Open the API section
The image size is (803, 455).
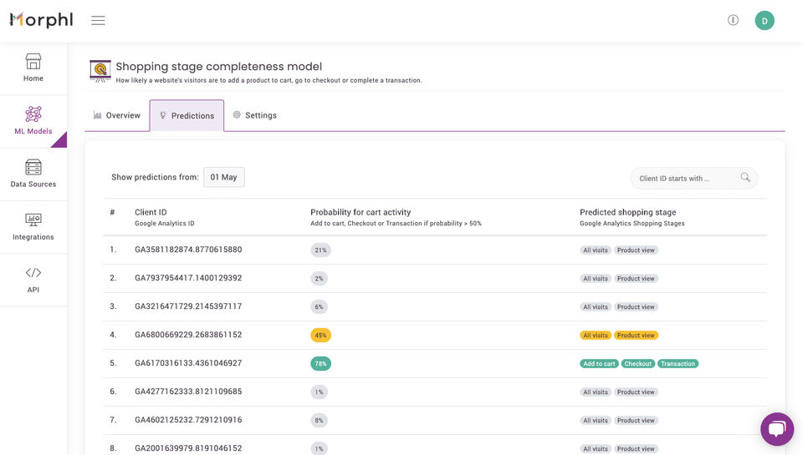(33, 280)
